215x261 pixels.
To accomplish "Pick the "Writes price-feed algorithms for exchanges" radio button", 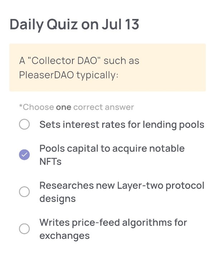I will click(x=24, y=229).
